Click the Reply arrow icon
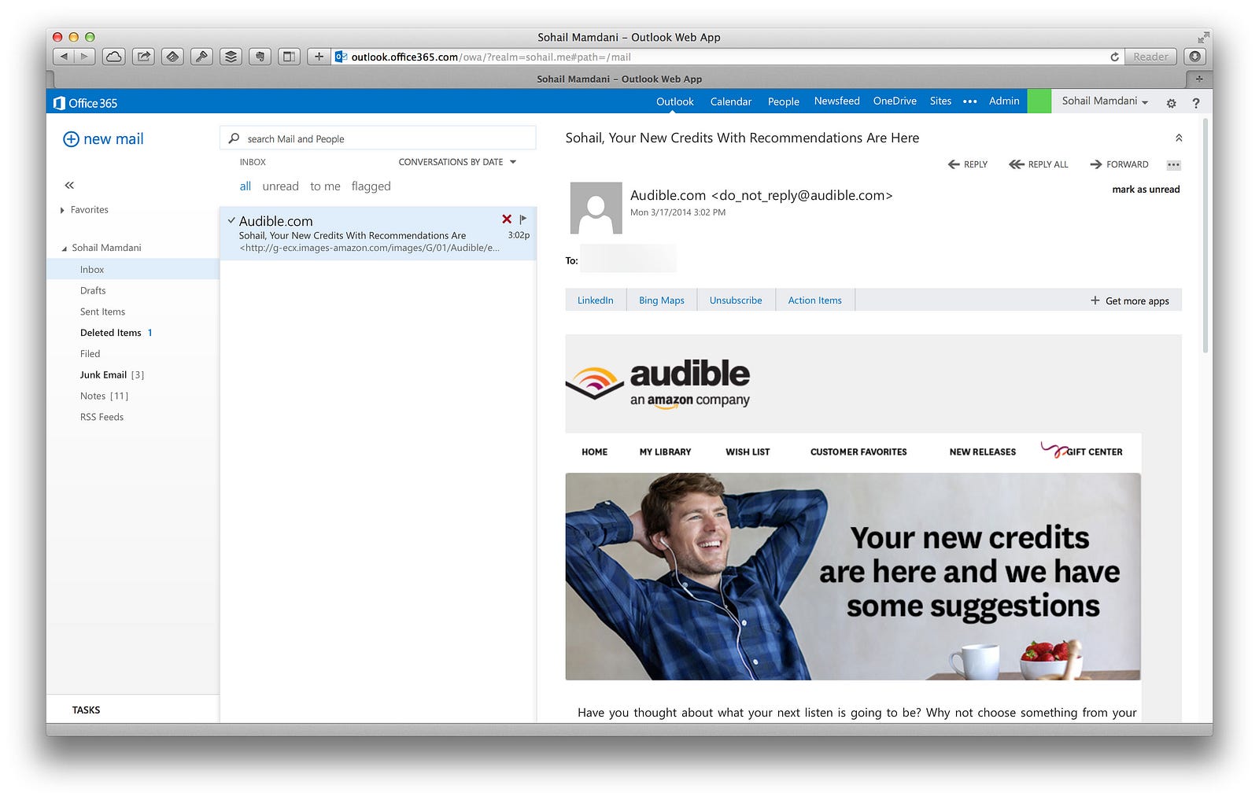The width and height of the screenshot is (1259, 800). tap(954, 164)
